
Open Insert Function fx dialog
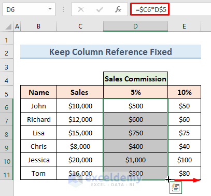118,9
